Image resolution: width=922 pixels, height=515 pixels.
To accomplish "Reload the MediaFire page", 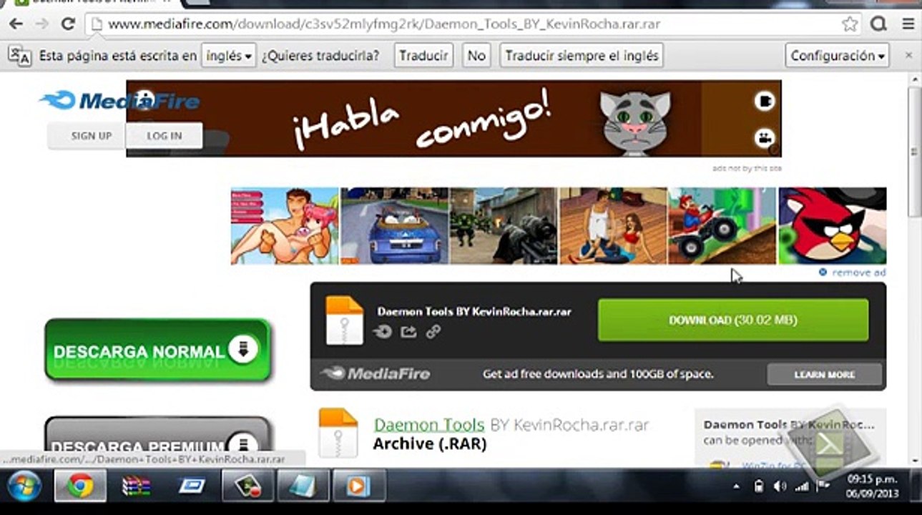I will pyautogui.click(x=68, y=24).
